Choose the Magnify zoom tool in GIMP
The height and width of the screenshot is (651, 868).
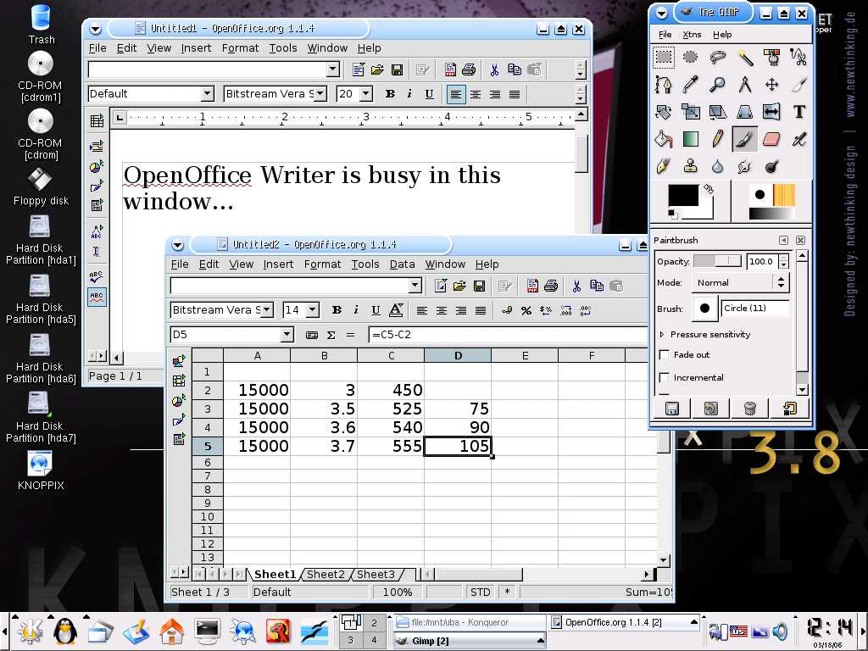(717, 85)
